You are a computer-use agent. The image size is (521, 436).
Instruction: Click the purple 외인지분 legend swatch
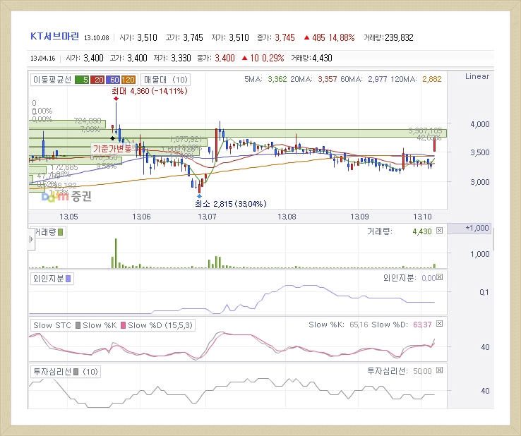point(68,279)
